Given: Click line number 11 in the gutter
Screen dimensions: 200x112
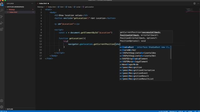Looking at the screenshot, I should click(x=41, y=39).
